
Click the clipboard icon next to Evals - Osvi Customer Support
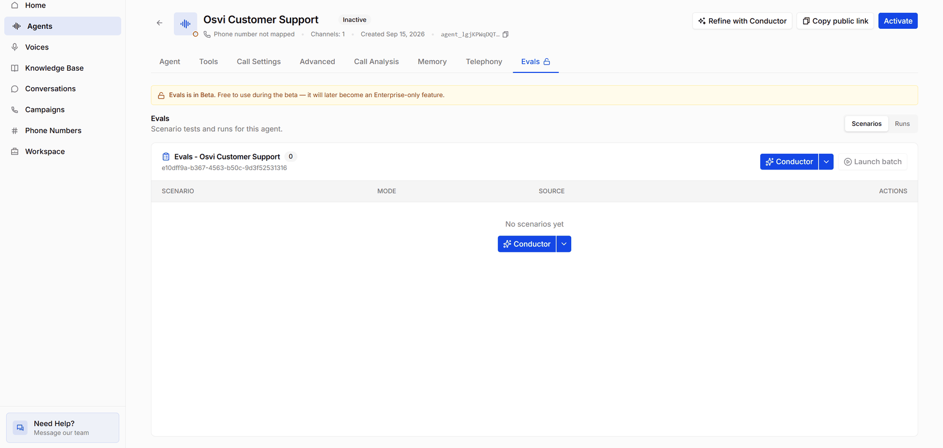coord(166,157)
